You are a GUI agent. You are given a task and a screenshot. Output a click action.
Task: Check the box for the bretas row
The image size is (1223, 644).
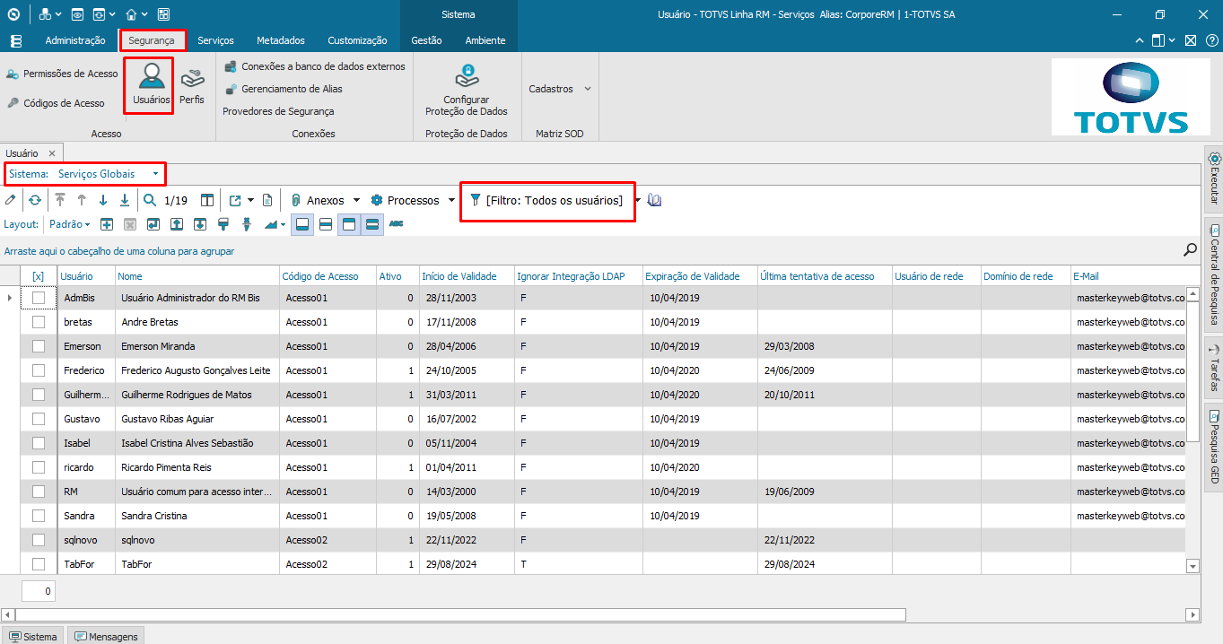click(39, 321)
